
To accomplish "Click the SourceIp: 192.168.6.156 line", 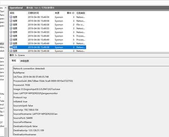I will click(26, 110).
